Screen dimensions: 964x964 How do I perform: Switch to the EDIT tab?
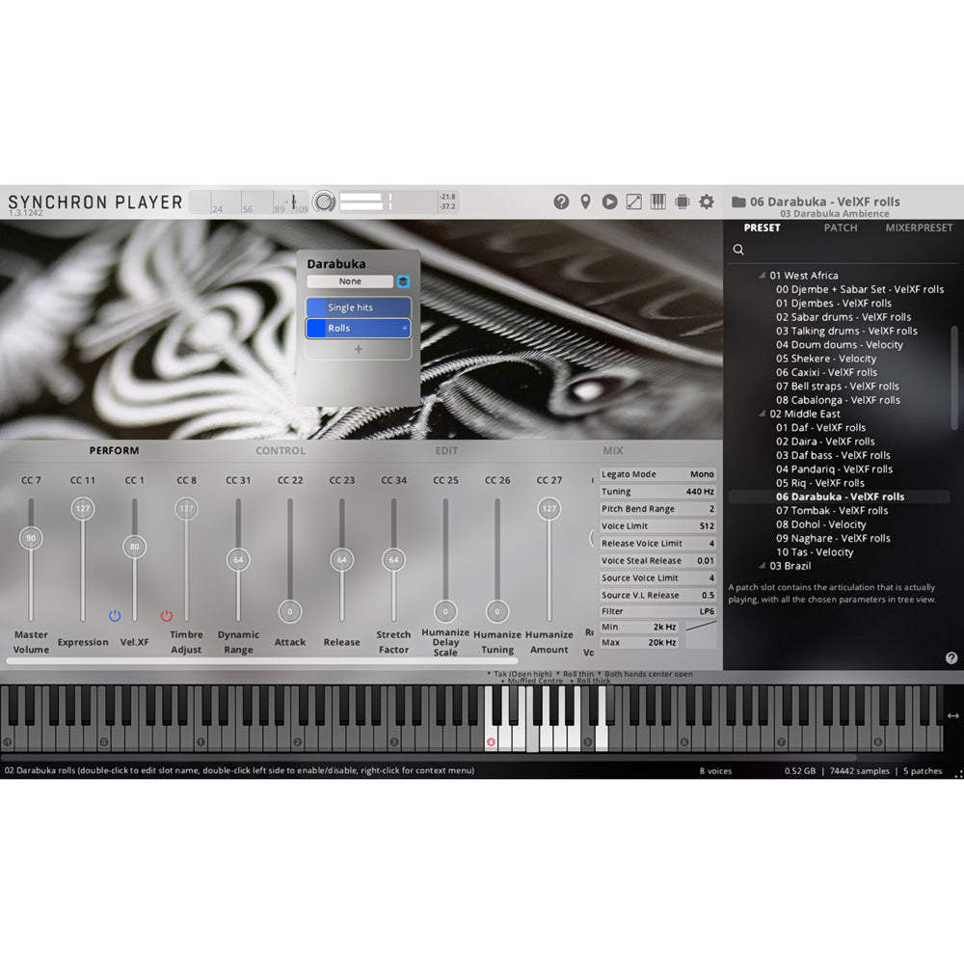446,450
